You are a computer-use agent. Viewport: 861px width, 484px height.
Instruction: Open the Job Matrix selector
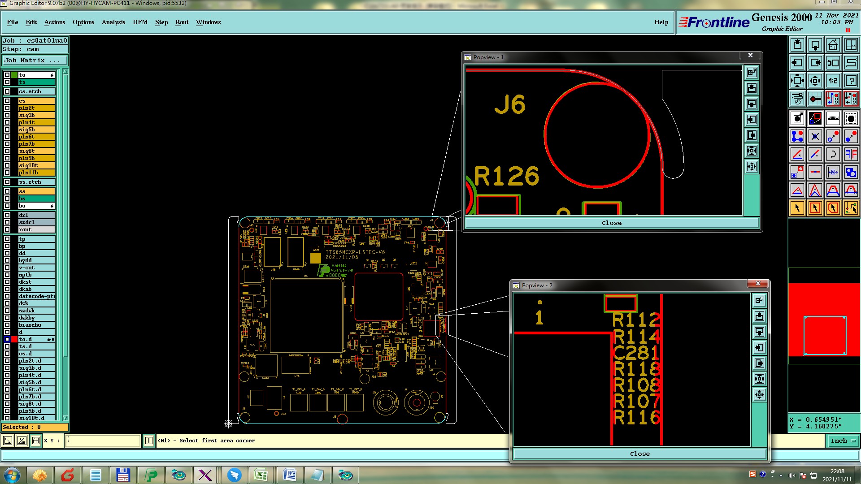(x=35, y=60)
